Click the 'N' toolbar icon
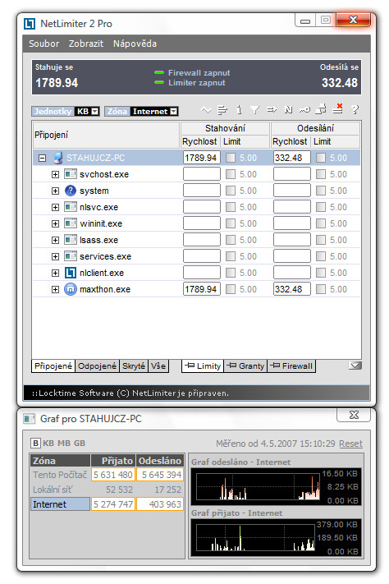The width and height of the screenshot is (389, 584). pyautogui.click(x=288, y=110)
